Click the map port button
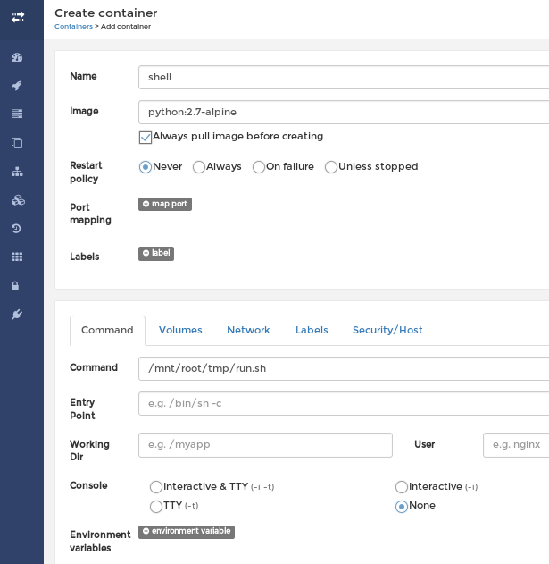Screen dimensions: 549x564 [165, 204]
